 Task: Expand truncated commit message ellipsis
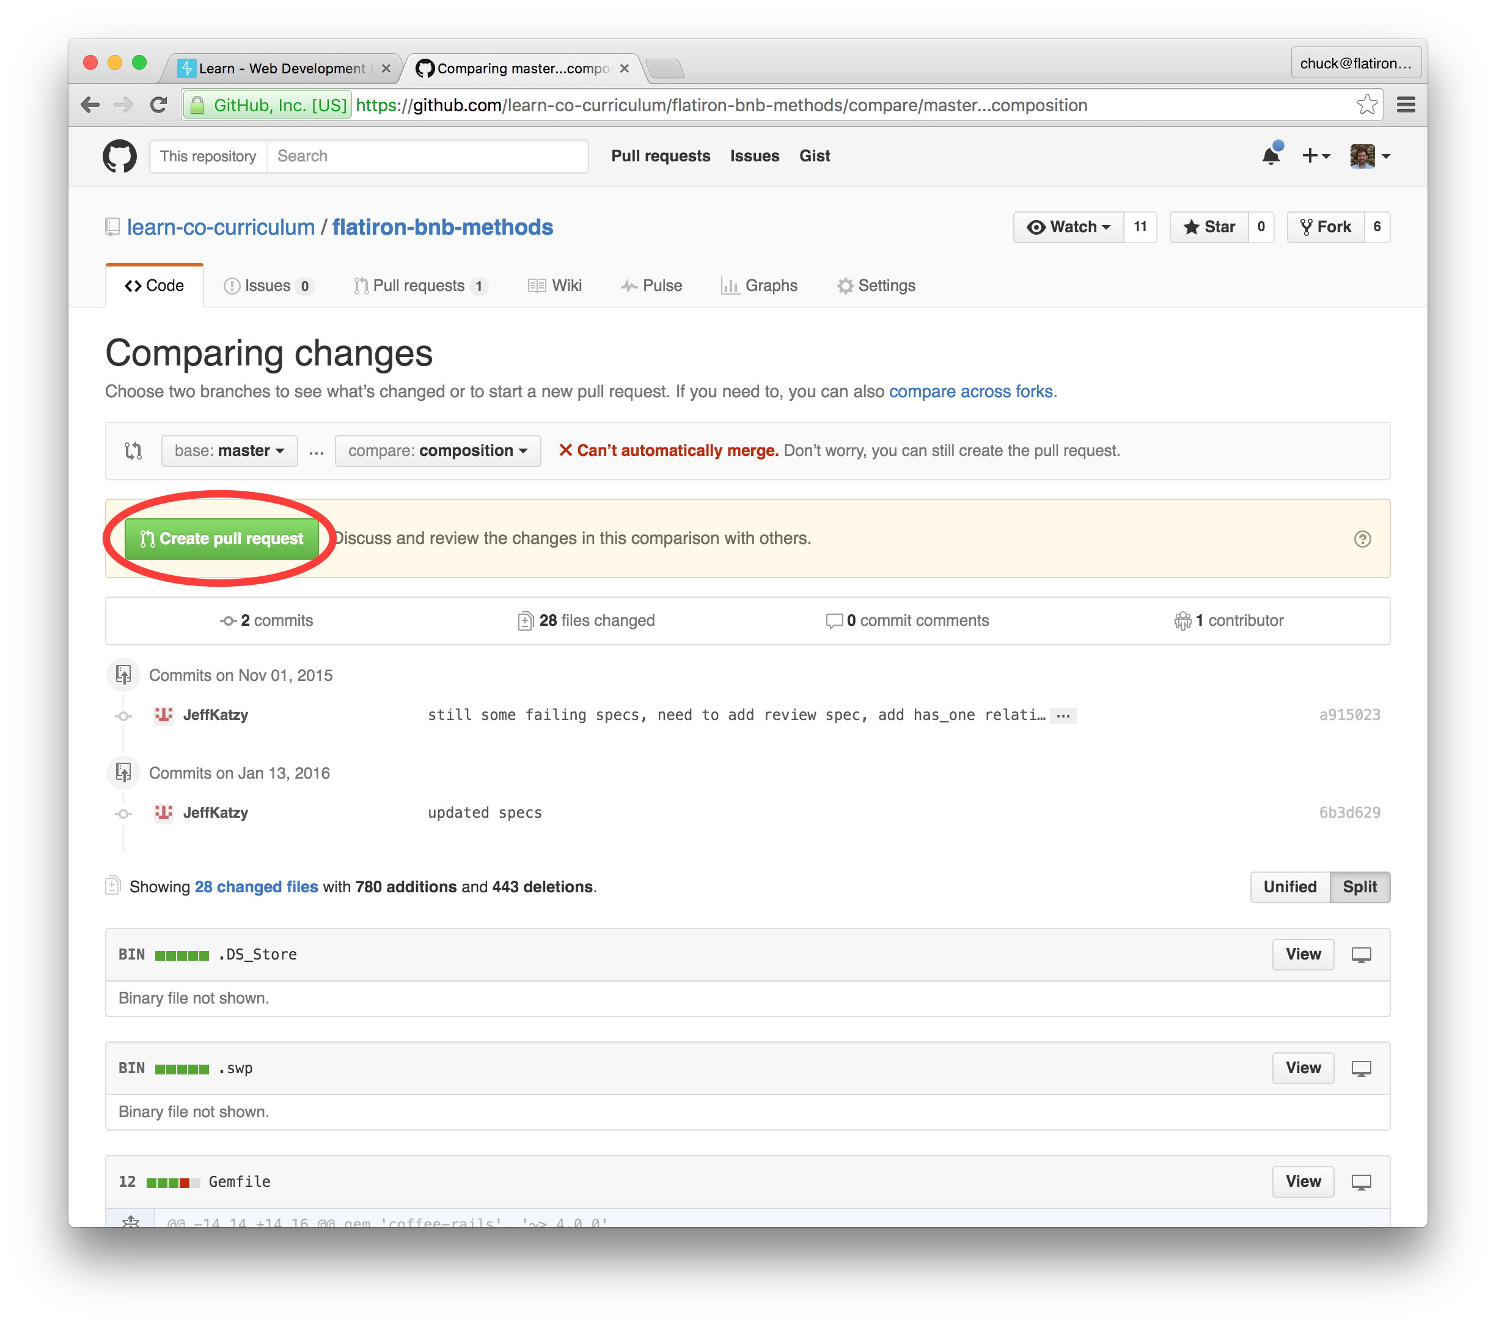pyautogui.click(x=1063, y=715)
